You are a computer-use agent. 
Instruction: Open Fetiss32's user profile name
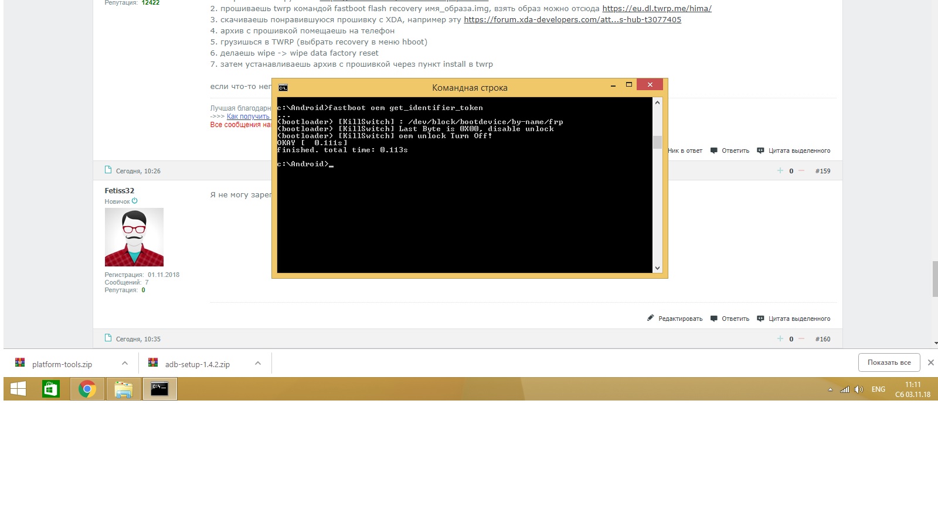pyautogui.click(x=120, y=191)
